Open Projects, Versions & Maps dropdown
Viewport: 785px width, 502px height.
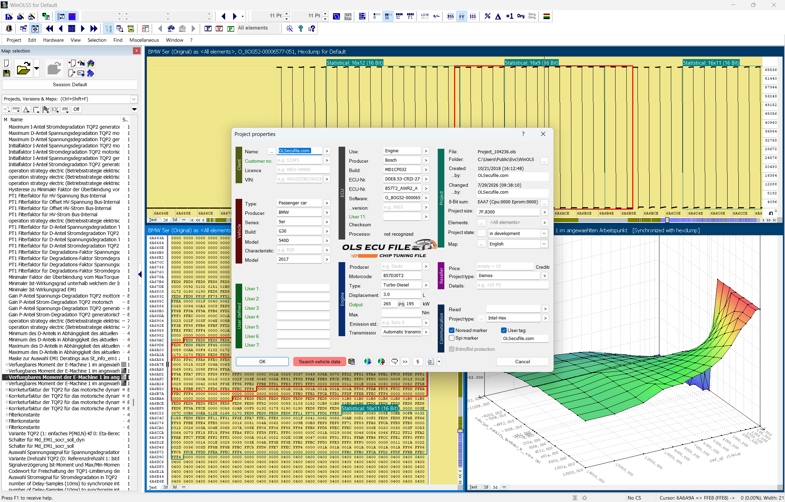[134, 99]
